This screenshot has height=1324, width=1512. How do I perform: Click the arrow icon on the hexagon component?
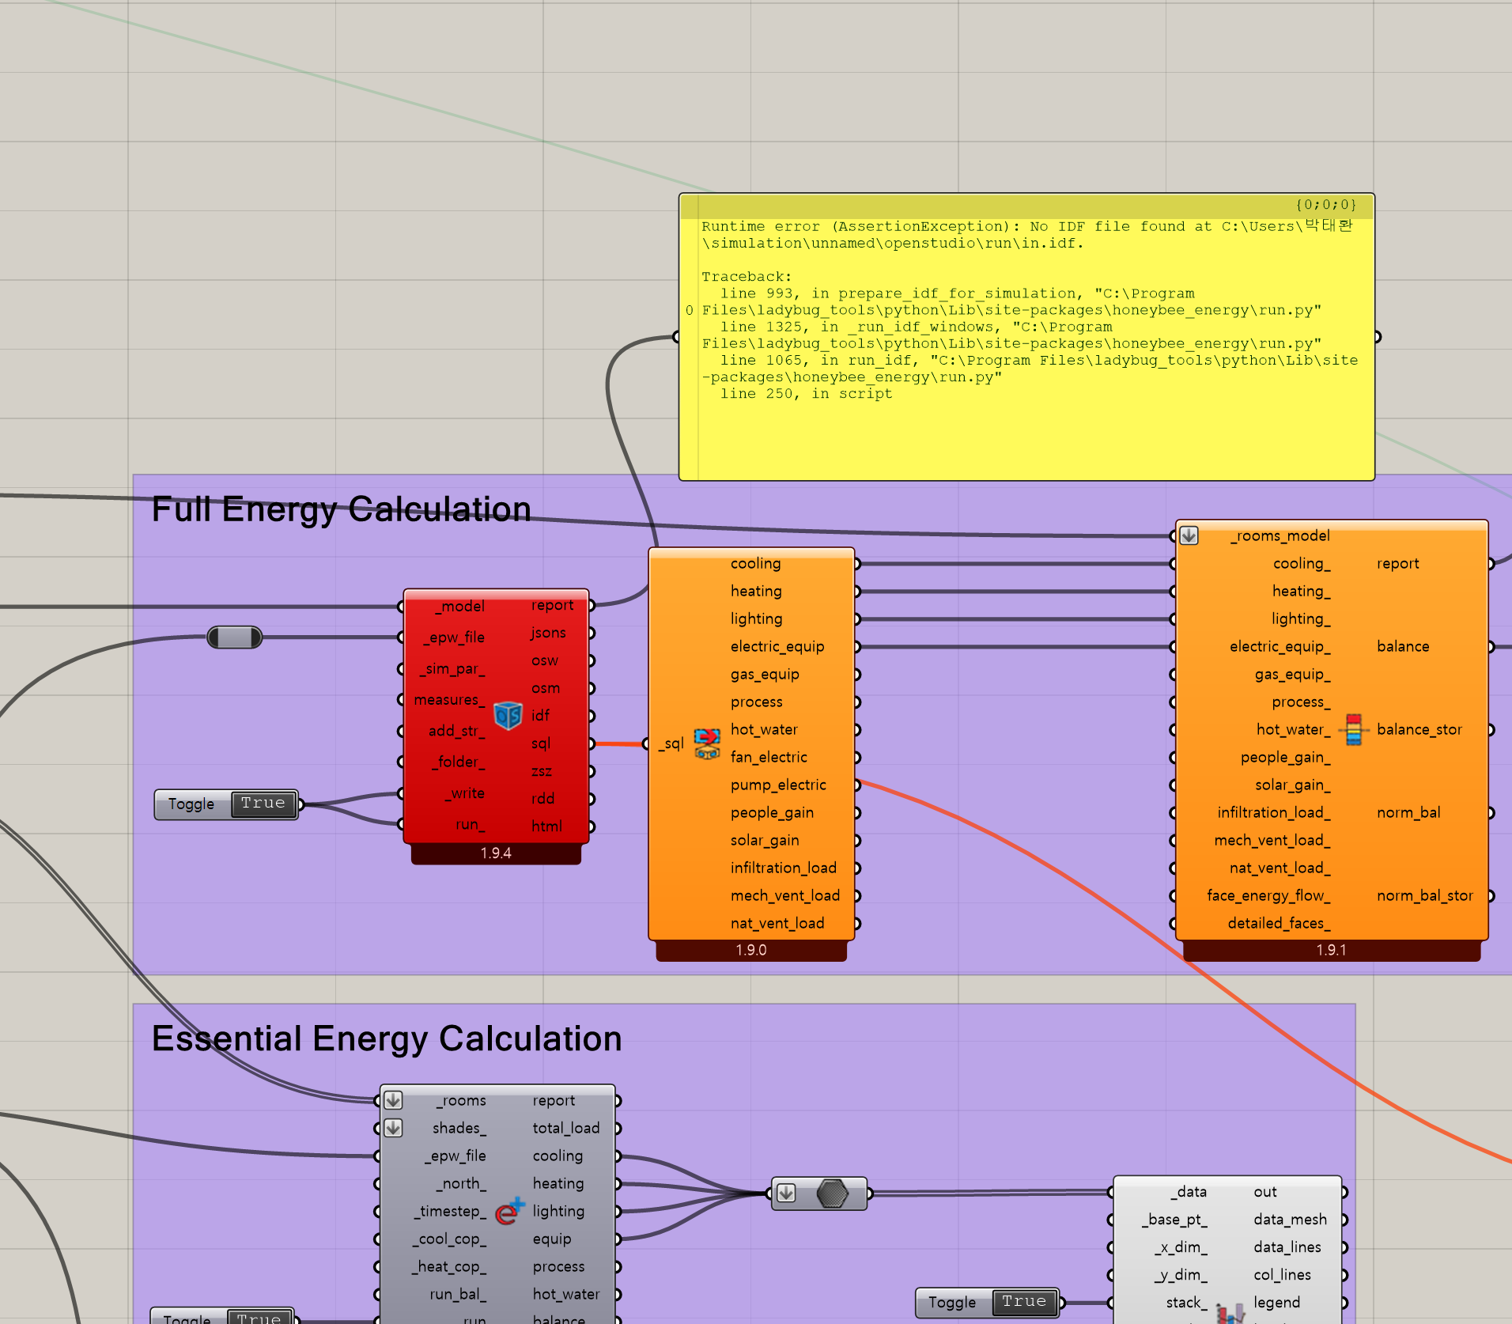[785, 1193]
